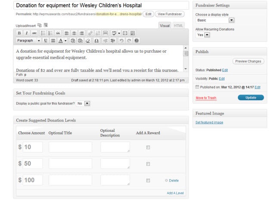Insert an ordered numbered list
Viewport: 280px width, 200px height.
(x=50, y=33)
